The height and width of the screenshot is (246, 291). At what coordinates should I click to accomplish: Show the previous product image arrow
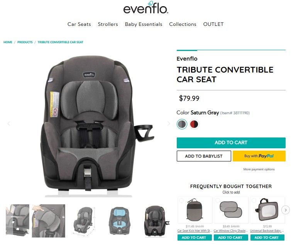[9, 124]
